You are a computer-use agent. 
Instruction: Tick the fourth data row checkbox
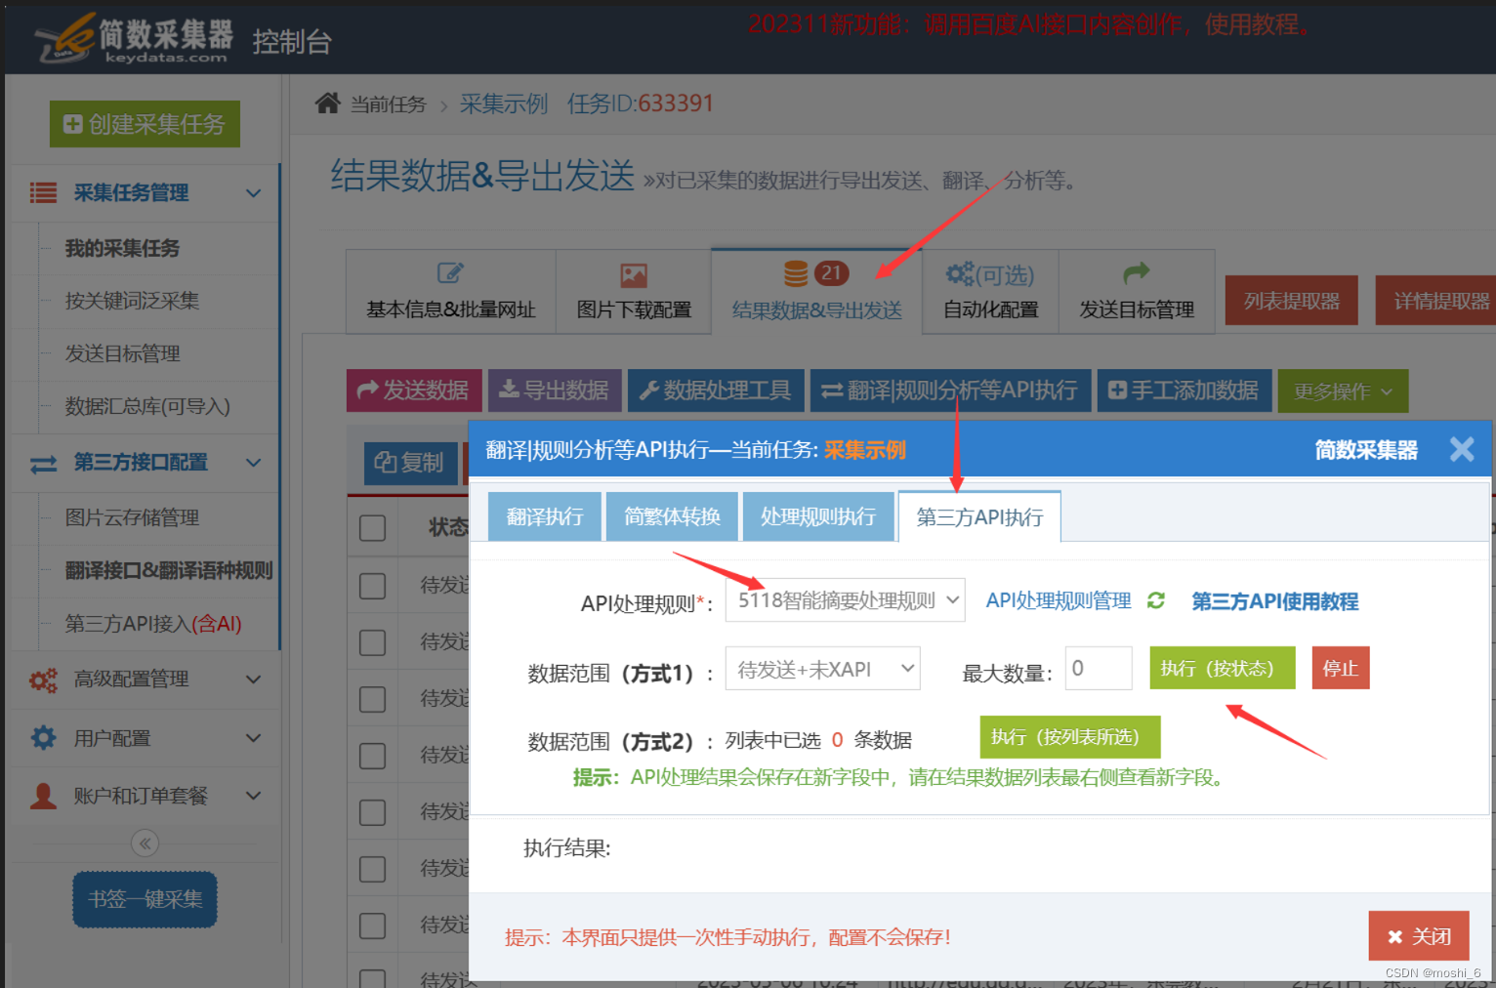point(372,755)
